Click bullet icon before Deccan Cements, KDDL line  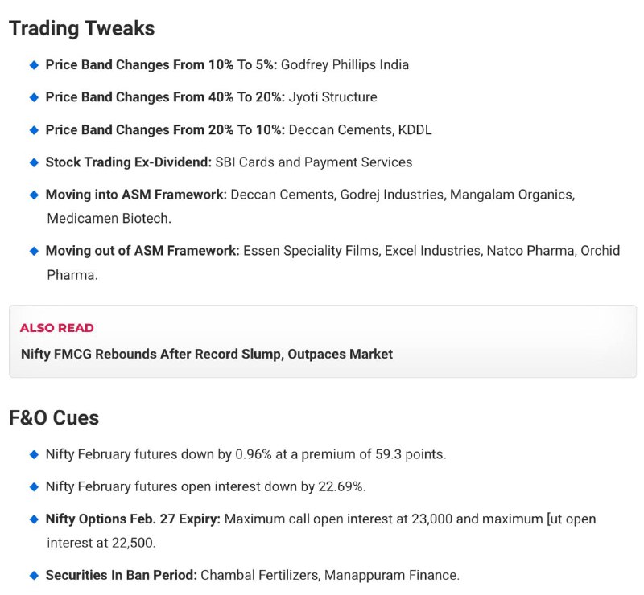click(x=35, y=130)
